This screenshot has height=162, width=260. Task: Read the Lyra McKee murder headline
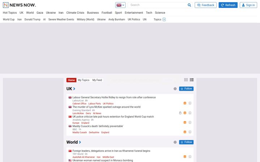107,107
